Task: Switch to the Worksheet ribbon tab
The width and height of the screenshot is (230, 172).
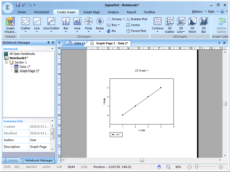Action: [x=41, y=12]
